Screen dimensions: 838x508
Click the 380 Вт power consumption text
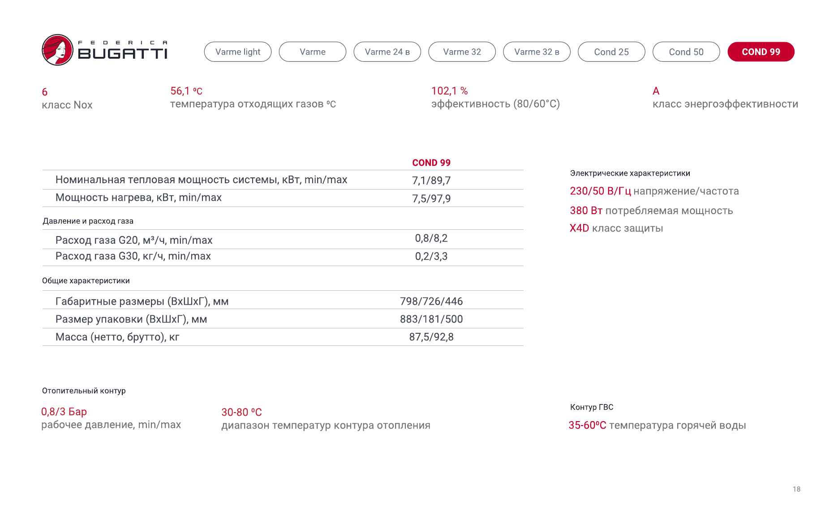click(586, 211)
